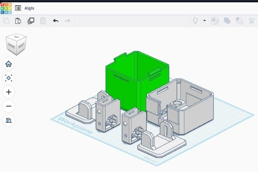
Task: Click the Tinkercad logo
Action: (6, 8)
